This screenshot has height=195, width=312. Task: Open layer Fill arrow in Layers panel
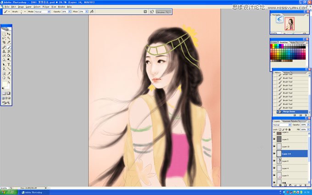[x=308, y=129]
